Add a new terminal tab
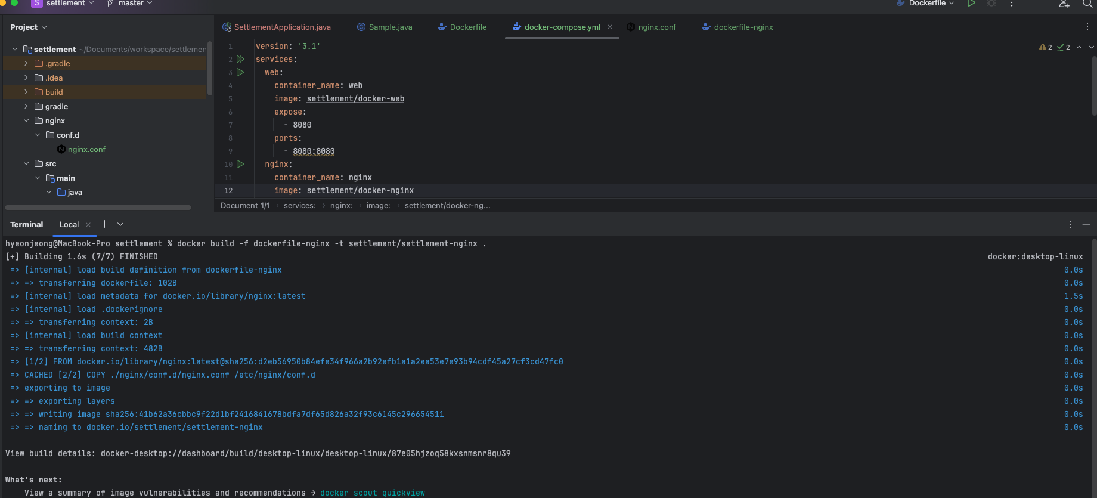The image size is (1097, 498). (105, 224)
